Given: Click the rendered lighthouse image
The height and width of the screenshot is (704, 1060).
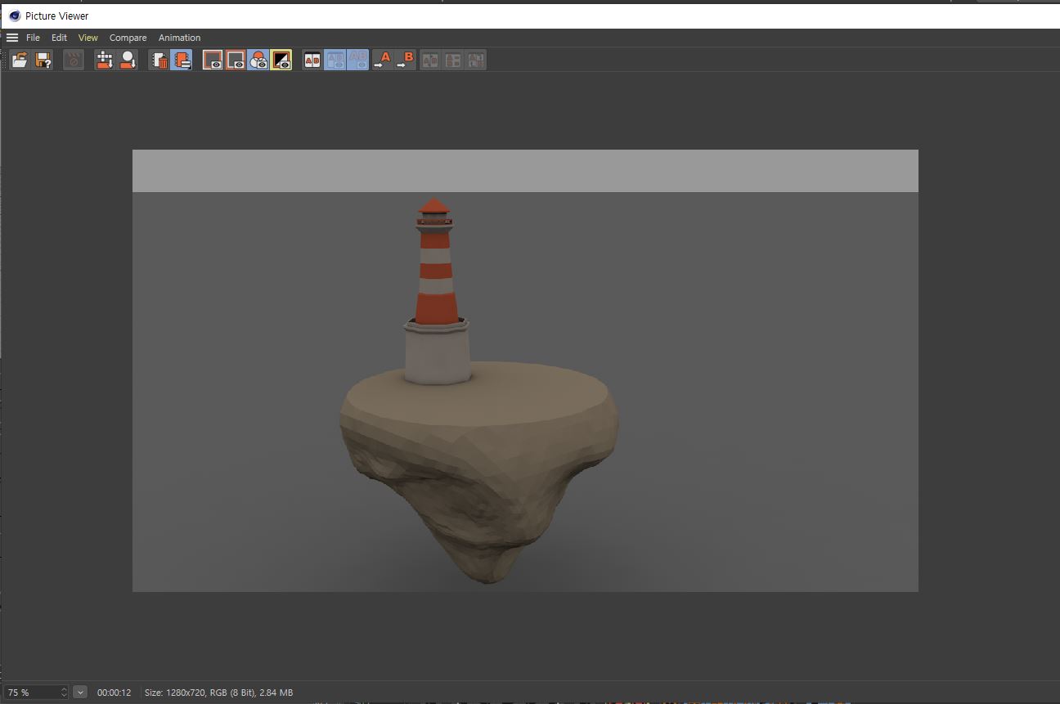Looking at the screenshot, I should click(525, 370).
